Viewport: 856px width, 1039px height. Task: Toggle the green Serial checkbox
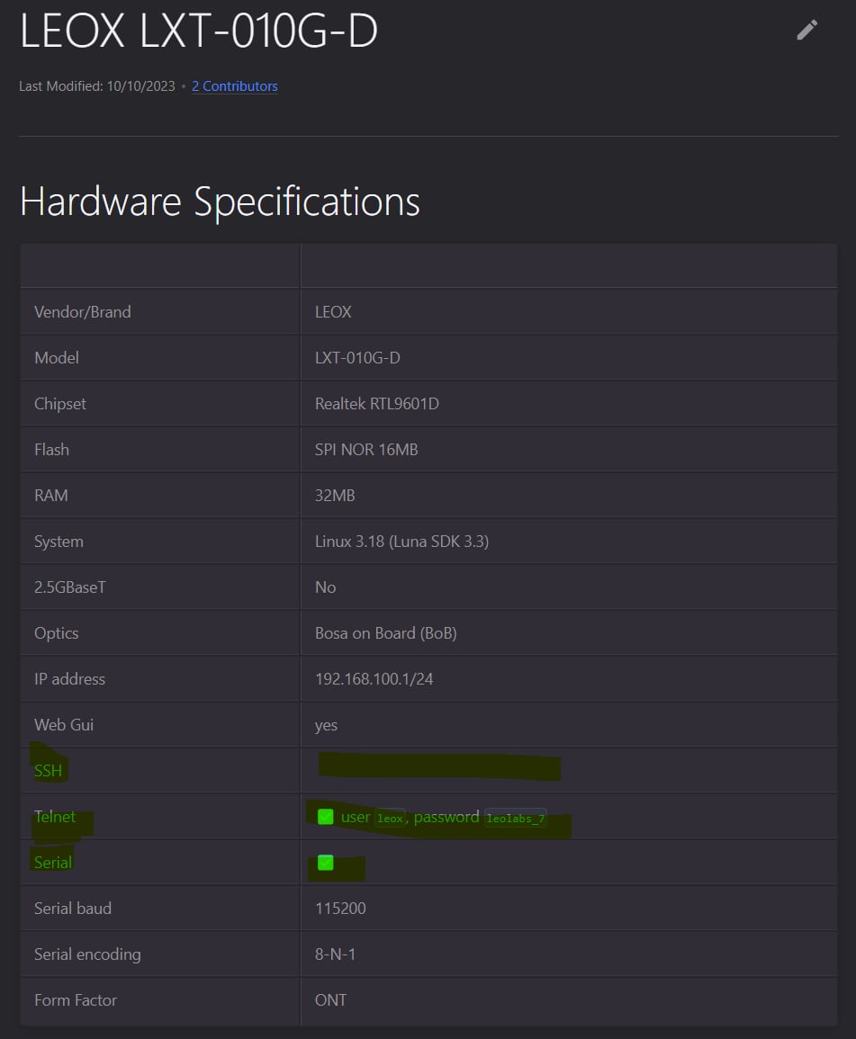[326, 863]
